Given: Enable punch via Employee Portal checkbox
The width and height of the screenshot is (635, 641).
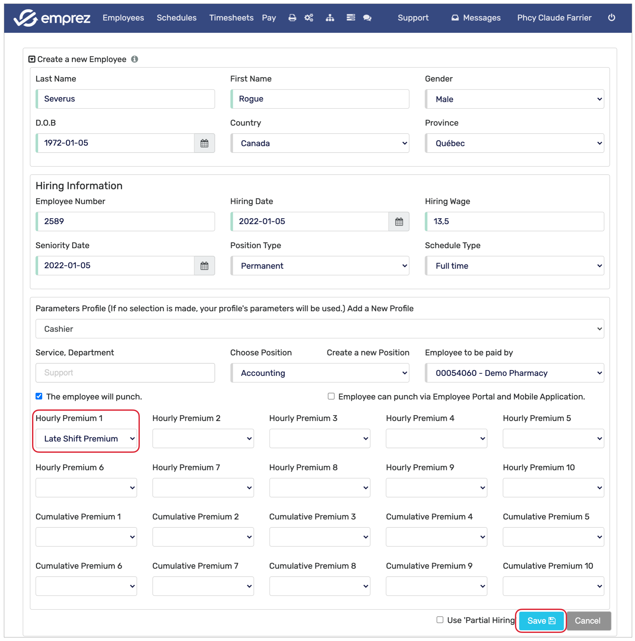Looking at the screenshot, I should coord(331,396).
